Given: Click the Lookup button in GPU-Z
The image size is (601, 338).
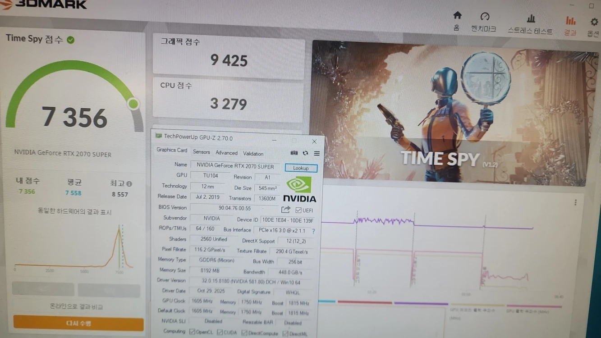Looking at the screenshot, I should (x=301, y=169).
